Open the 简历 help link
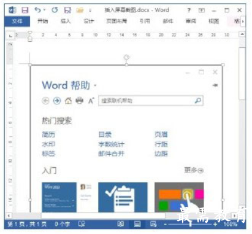The height and width of the screenshot is (234, 252). (48, 135)
